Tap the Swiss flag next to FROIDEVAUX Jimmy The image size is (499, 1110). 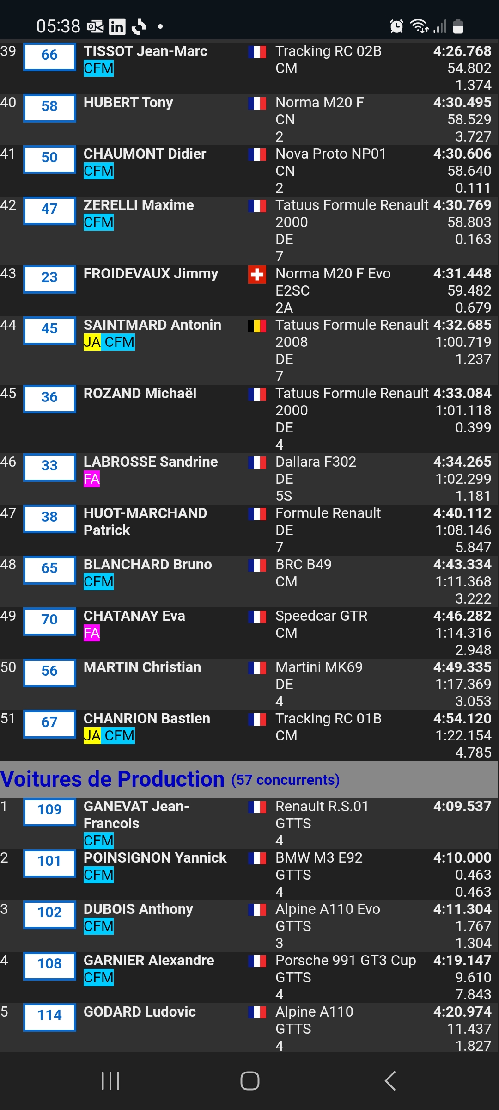257,275
